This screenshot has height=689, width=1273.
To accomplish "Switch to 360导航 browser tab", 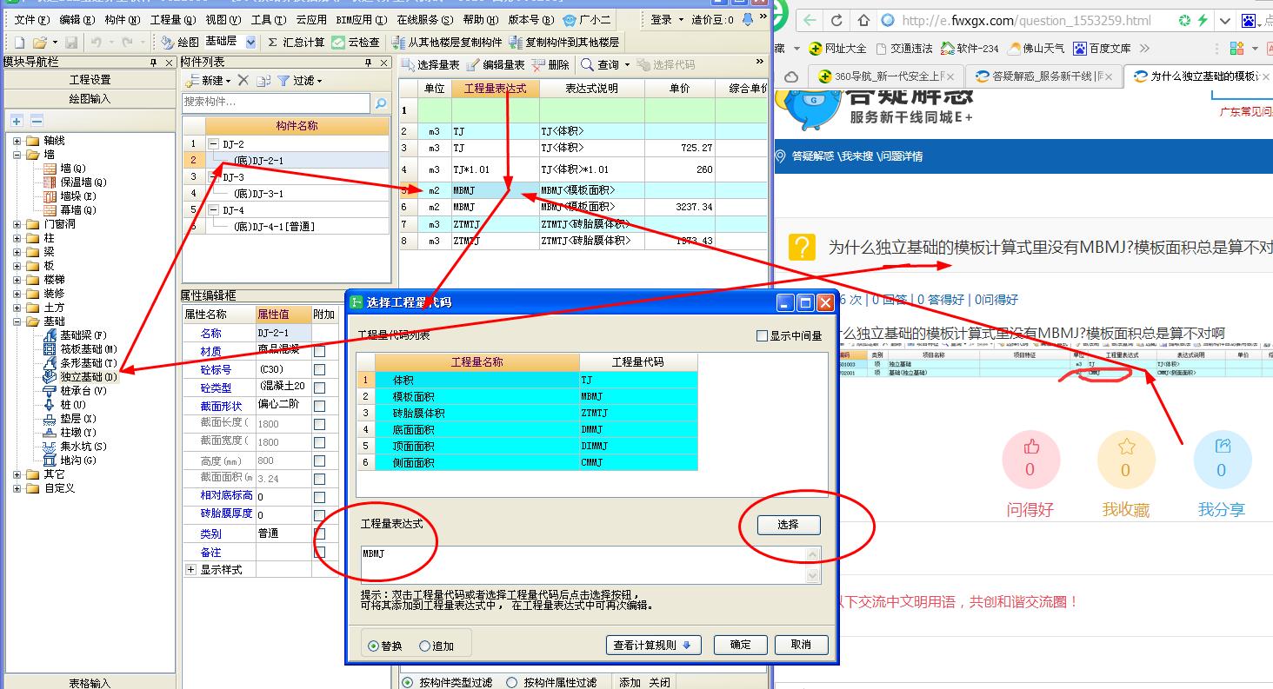I will [x=887, y=76].
